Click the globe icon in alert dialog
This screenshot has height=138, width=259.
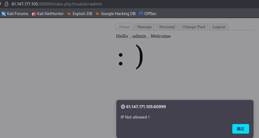pos(123,107)
